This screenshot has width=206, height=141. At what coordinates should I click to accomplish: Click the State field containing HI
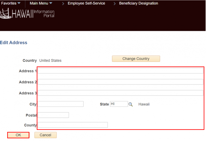[x=119, y=104]
